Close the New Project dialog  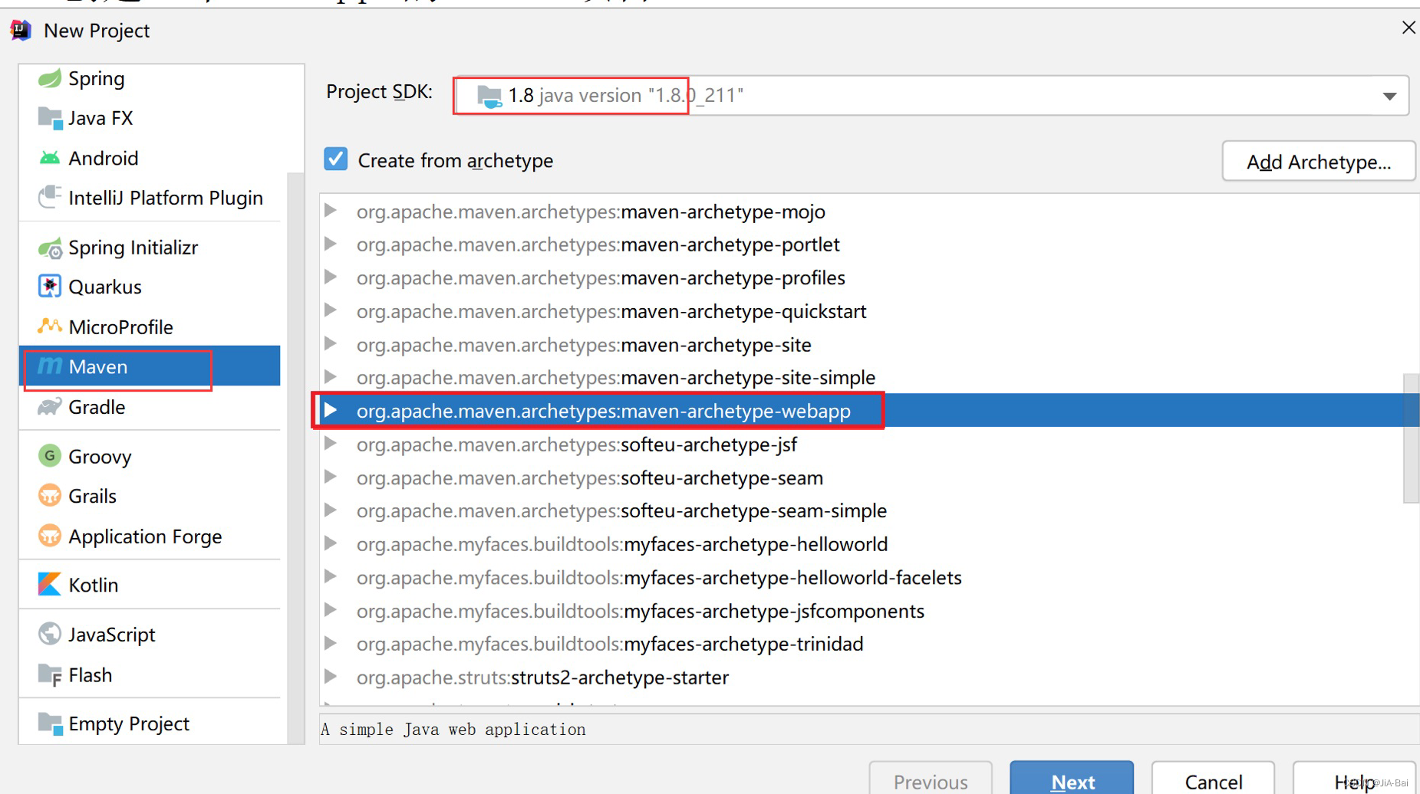point(1408,28)
